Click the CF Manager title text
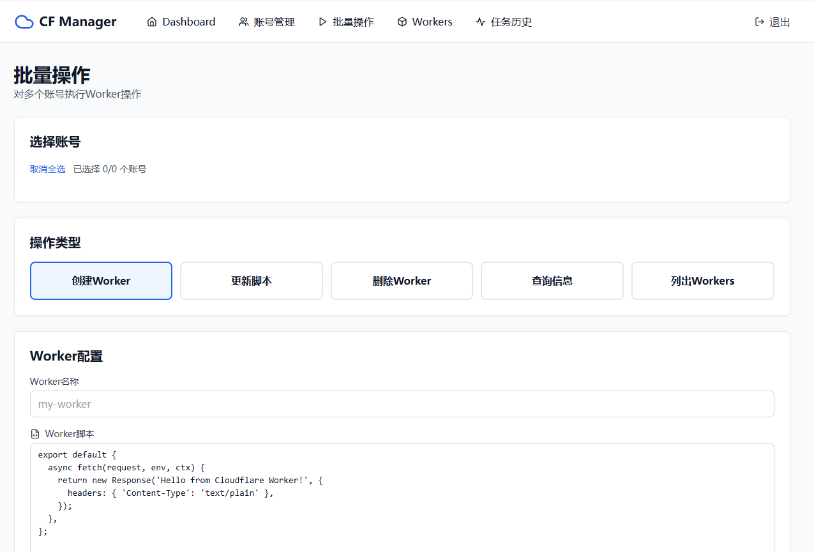The image size is (814, 552). pyautogui.click(x=78, y=22)
